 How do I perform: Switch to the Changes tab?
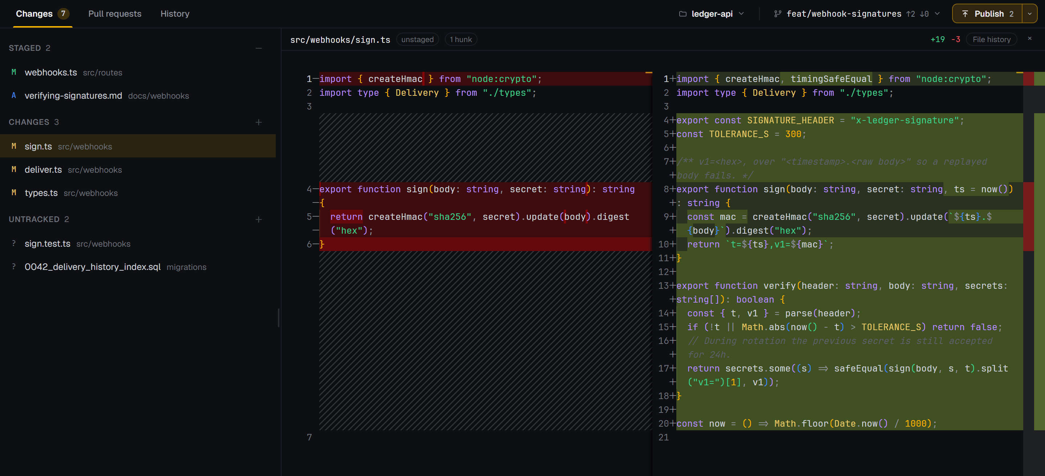pos(42,14)
